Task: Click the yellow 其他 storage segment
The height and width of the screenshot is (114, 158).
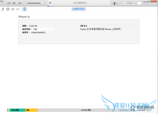Action: (x=32, y=110)
